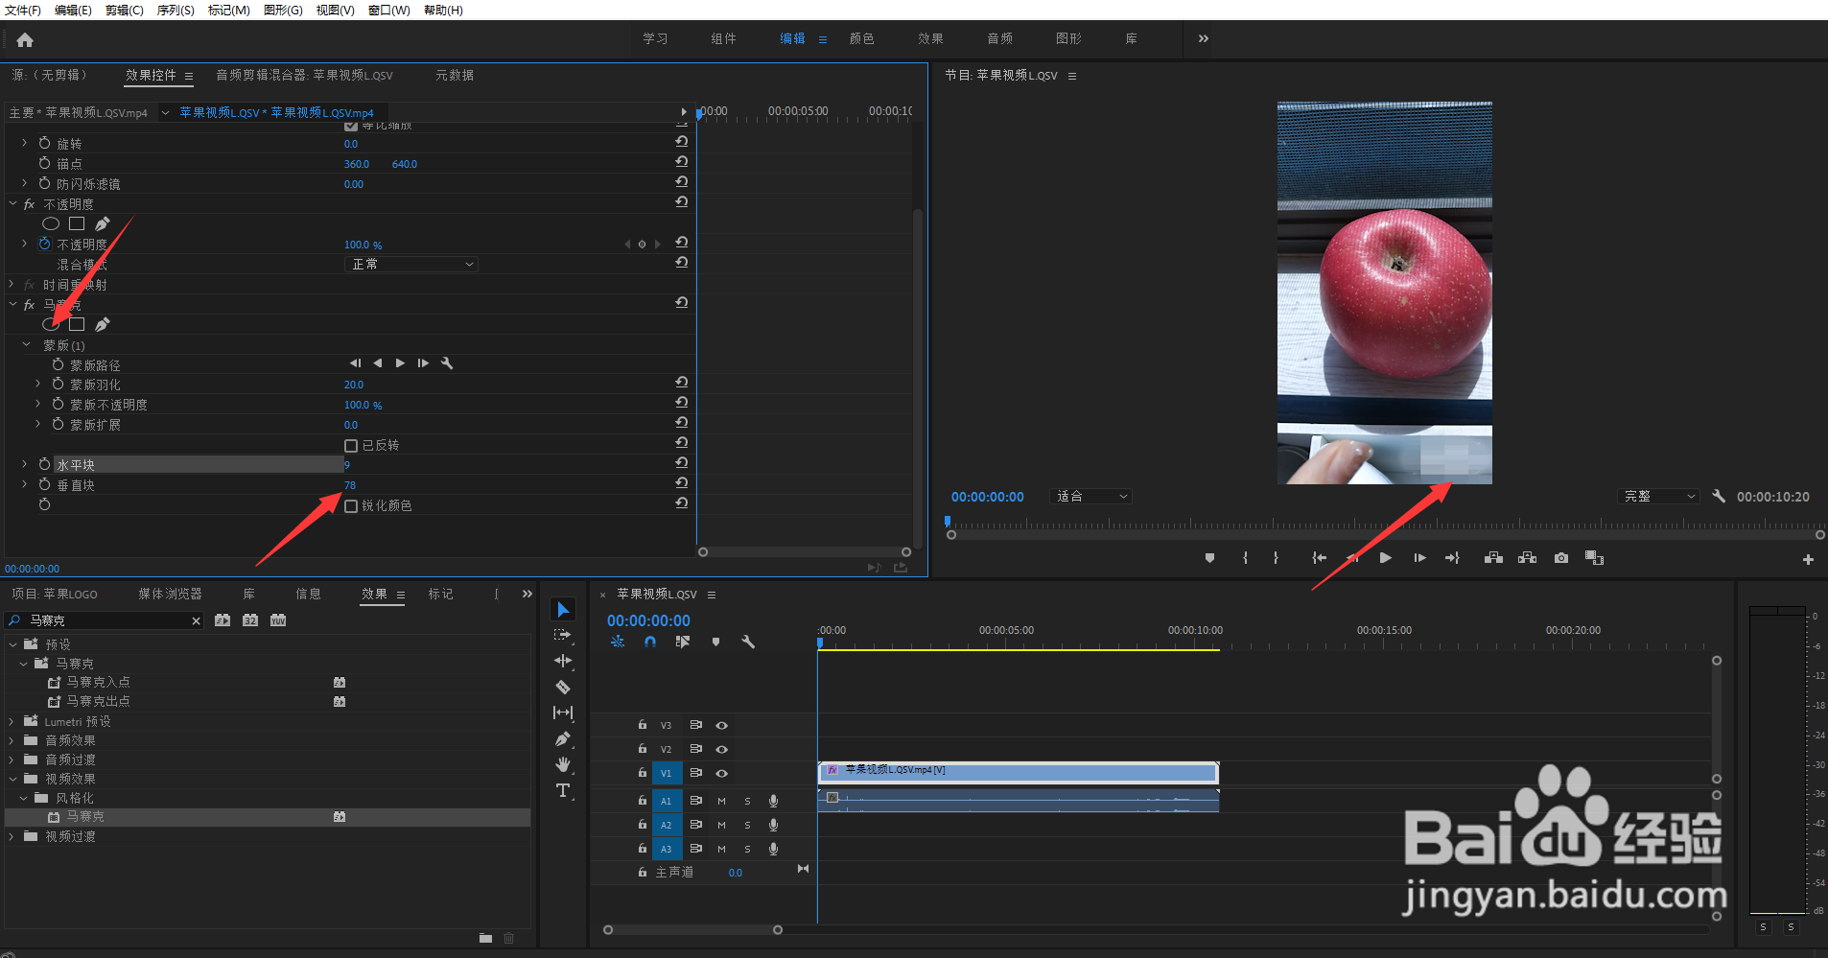
Task: Track mask forward in 蒙版路径 row
Action: [x=400, y=363]
